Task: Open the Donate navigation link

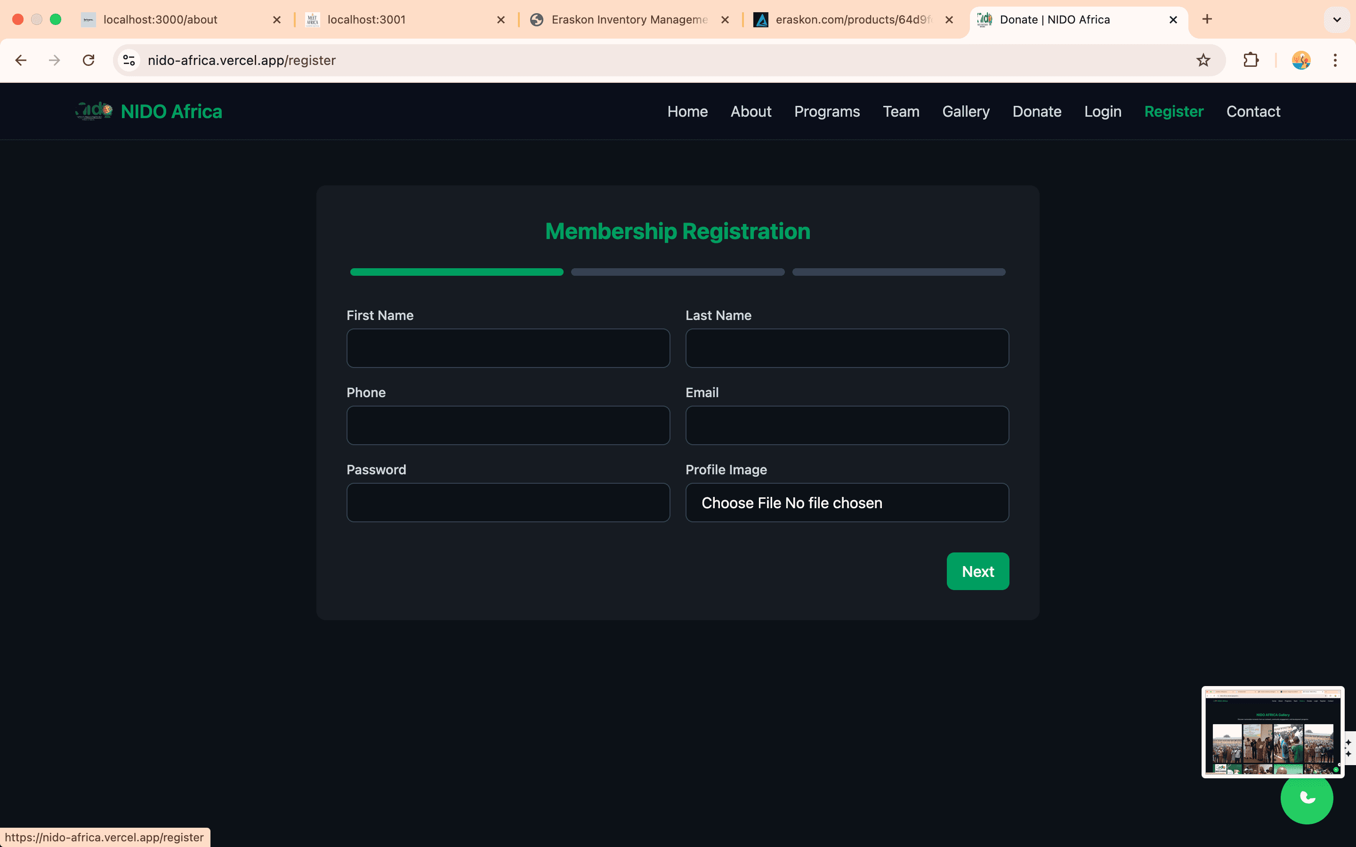Action: (1037, 112)
